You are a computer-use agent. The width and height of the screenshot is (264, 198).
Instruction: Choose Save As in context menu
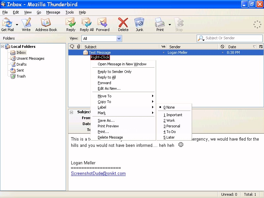(x=123, y=120)
